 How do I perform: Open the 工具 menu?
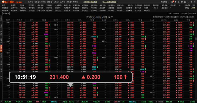[63, 2]
